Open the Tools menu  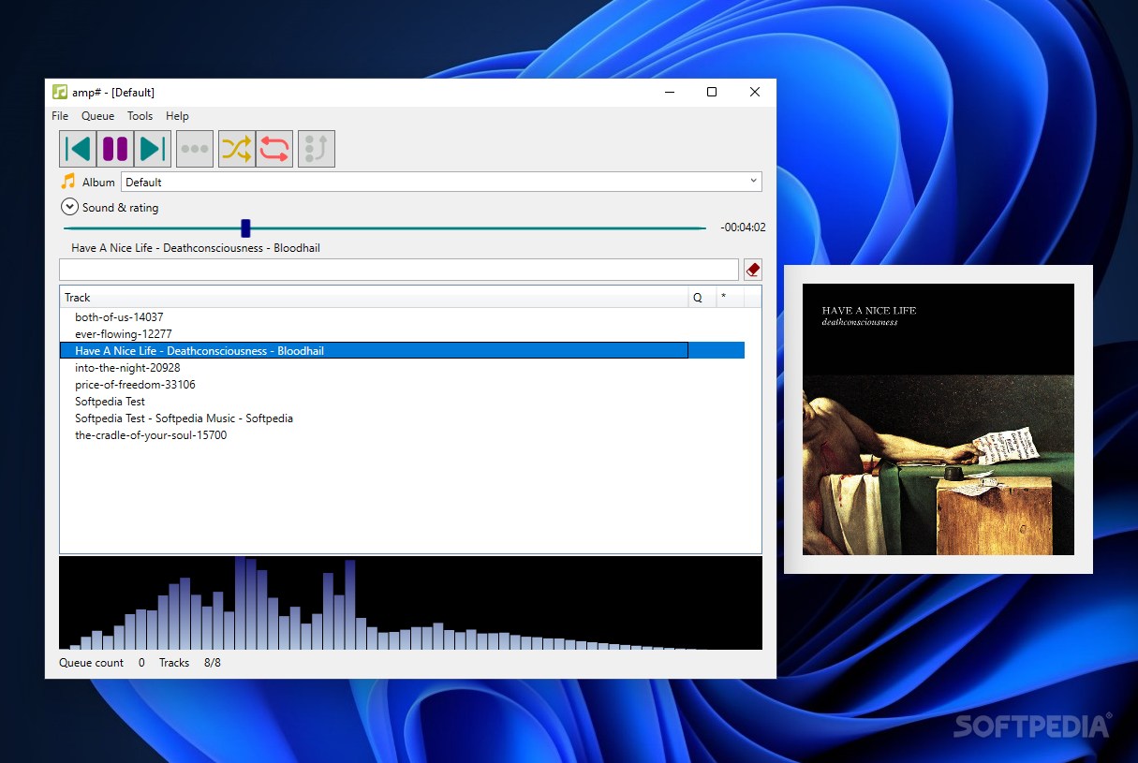pos(140,116)
